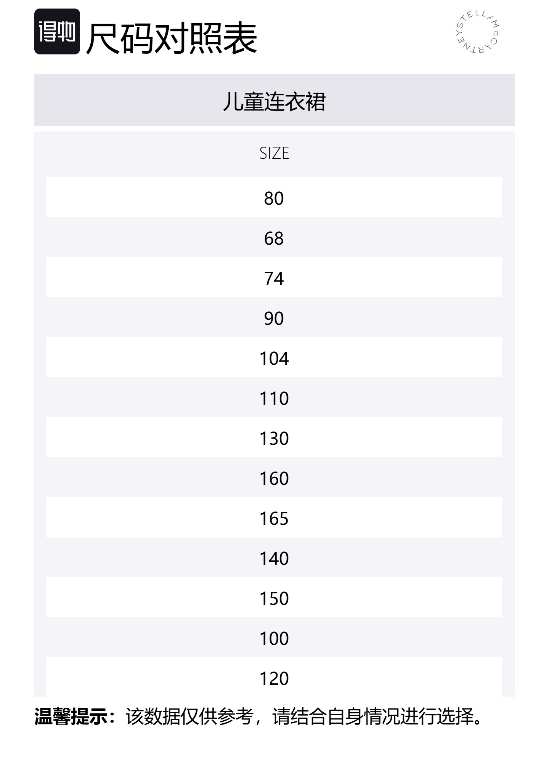Click the 尺码对照表 title text
The height and width of the screenshot is (782, 549).
[172, 38]
